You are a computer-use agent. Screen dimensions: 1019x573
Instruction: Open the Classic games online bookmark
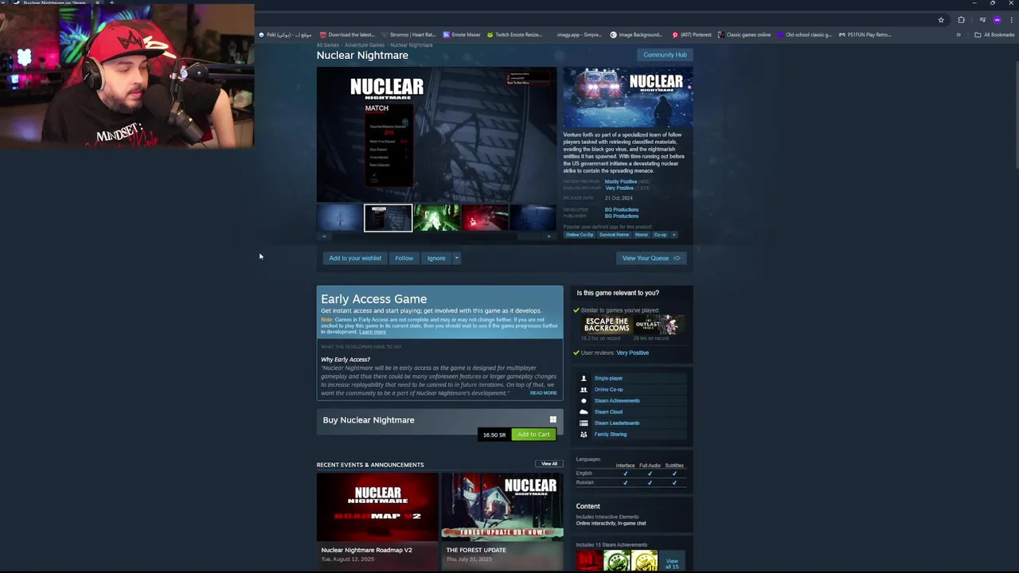(x=744, y=35)
